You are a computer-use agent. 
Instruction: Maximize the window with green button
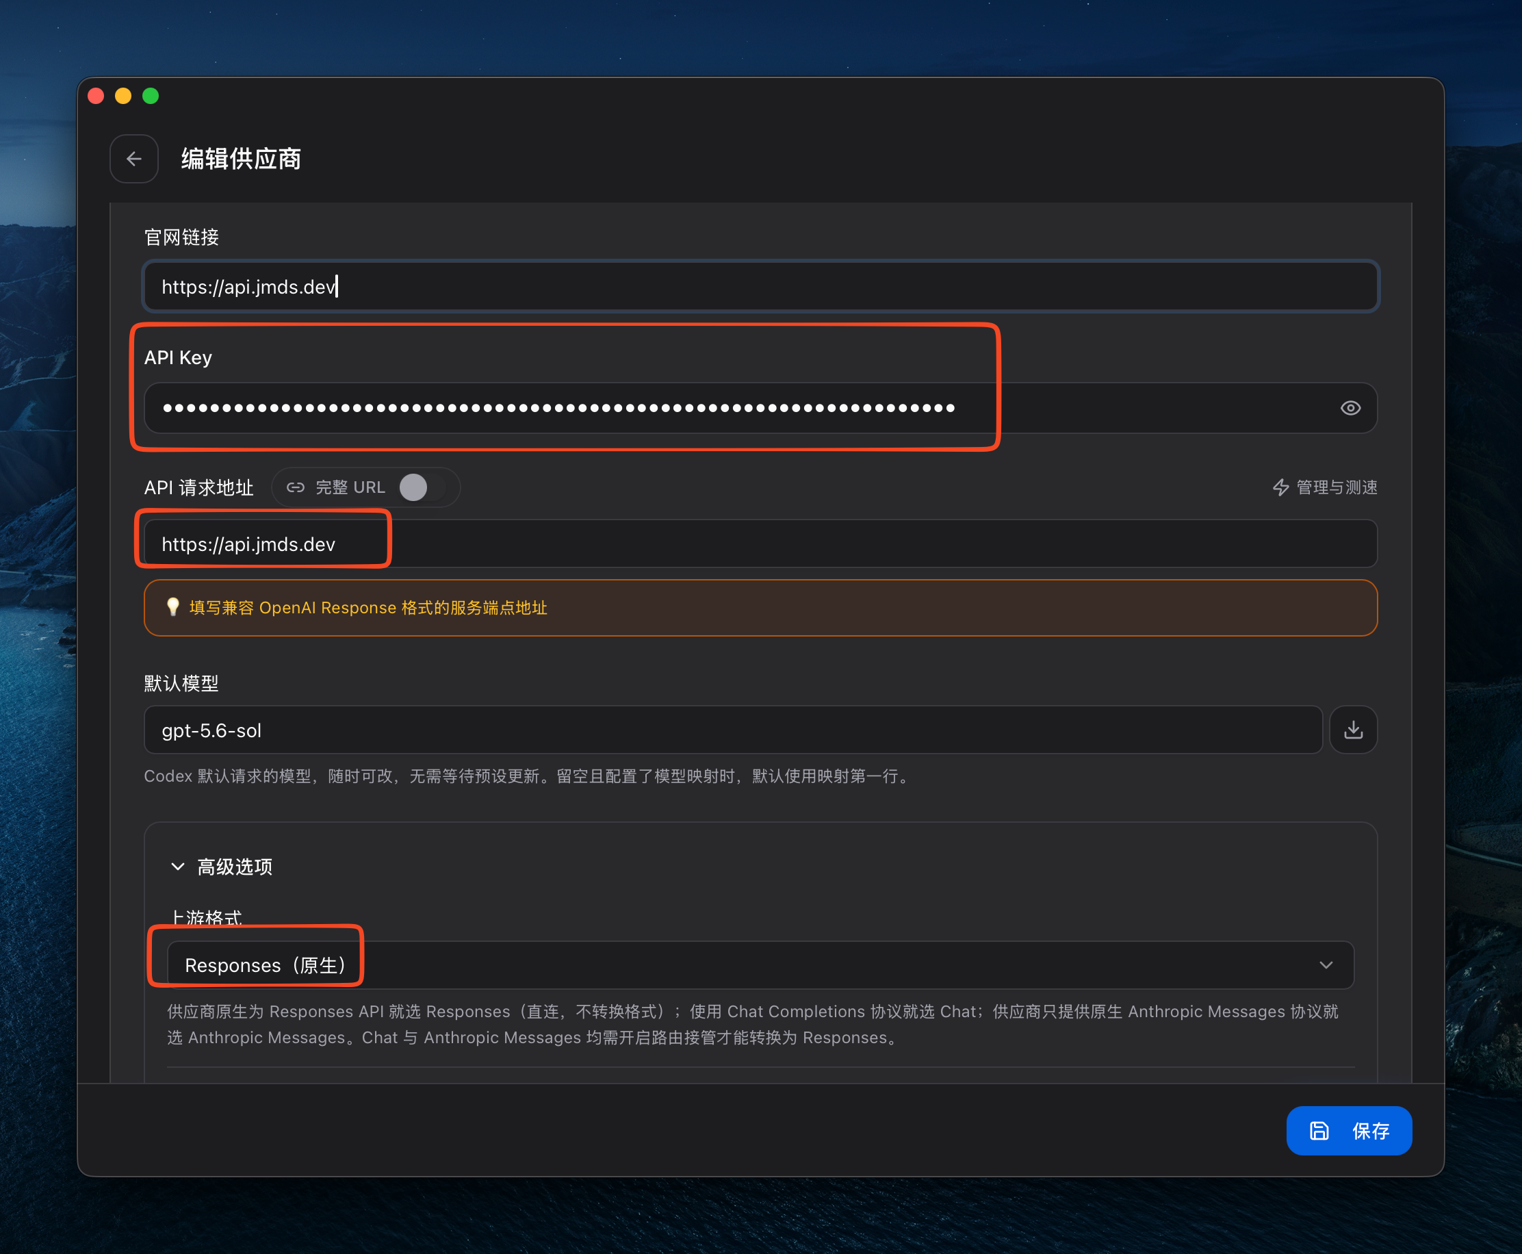point(150,96)
